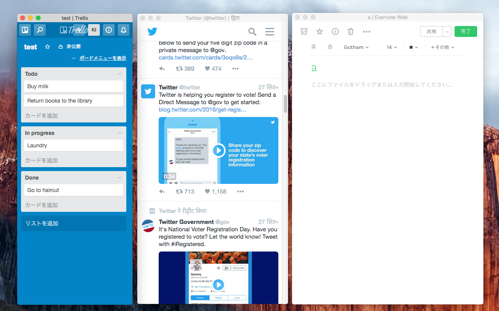The height and width of the screenshot is (311, 499).
Task: Change board visibility 非公開
Action: 69,47
